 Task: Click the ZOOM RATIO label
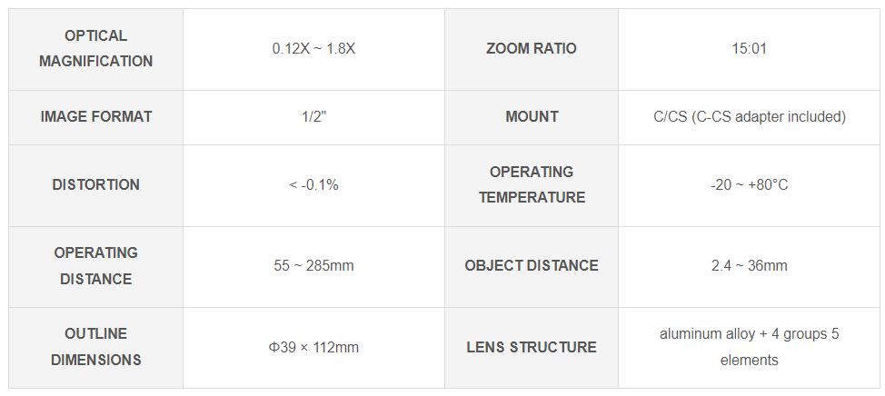pos(532,48)
